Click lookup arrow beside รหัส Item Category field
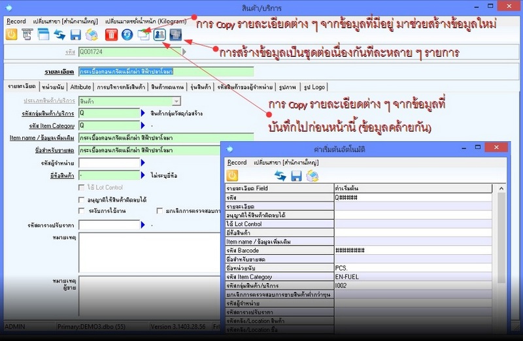This screenshot has height=341, width=523. (x=143, y=125)
